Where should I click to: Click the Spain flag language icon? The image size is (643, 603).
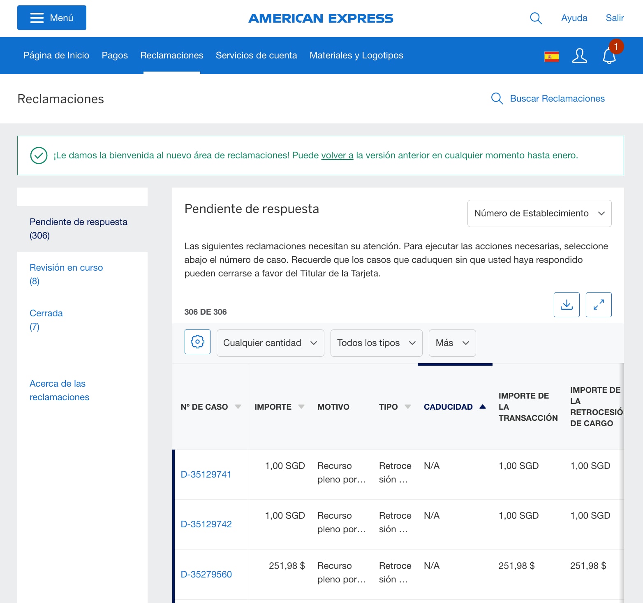(x=551, y=56)
